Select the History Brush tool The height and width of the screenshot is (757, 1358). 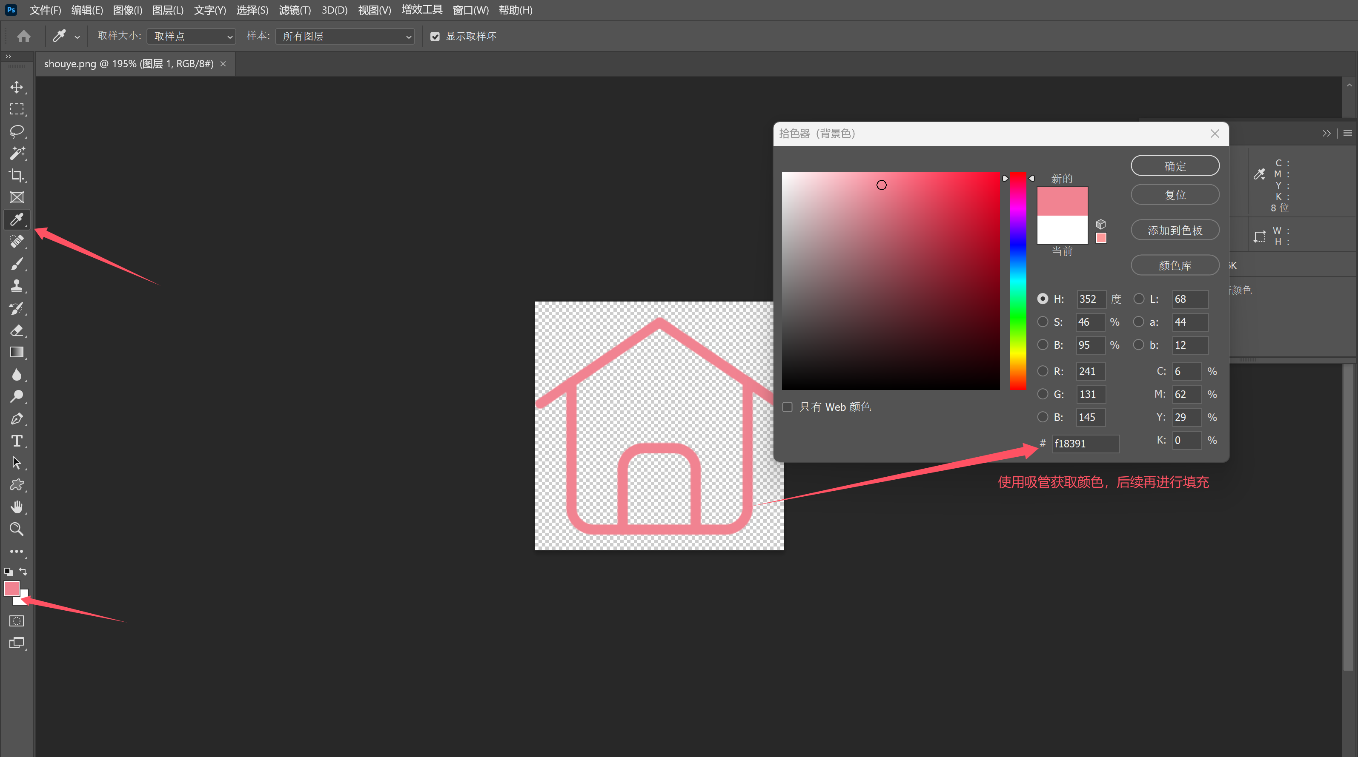(x=16, y=308)
